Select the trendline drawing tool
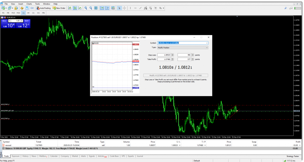 pyautogui.click(x=140, y=8)
